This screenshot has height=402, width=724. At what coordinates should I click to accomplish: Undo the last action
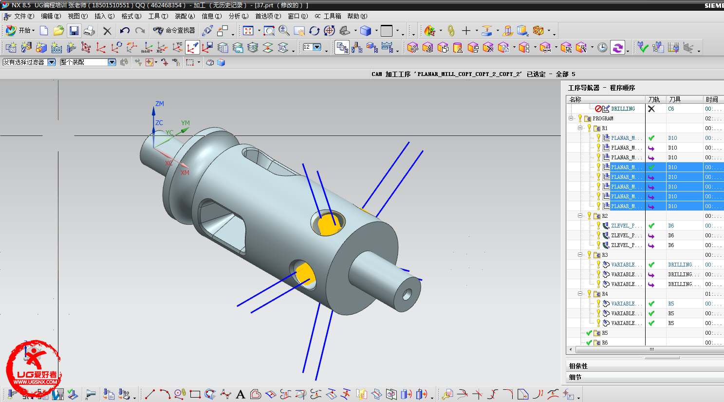[125, 31]
